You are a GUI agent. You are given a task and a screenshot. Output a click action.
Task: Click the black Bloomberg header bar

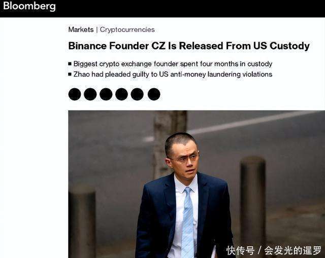[162, 9]
